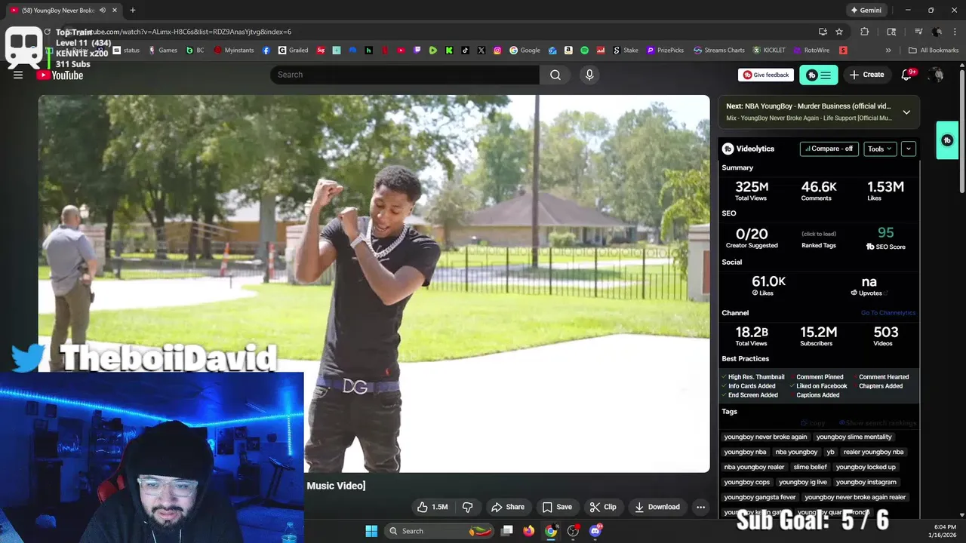Like the video, 1.5M likes

coord(432,507)
